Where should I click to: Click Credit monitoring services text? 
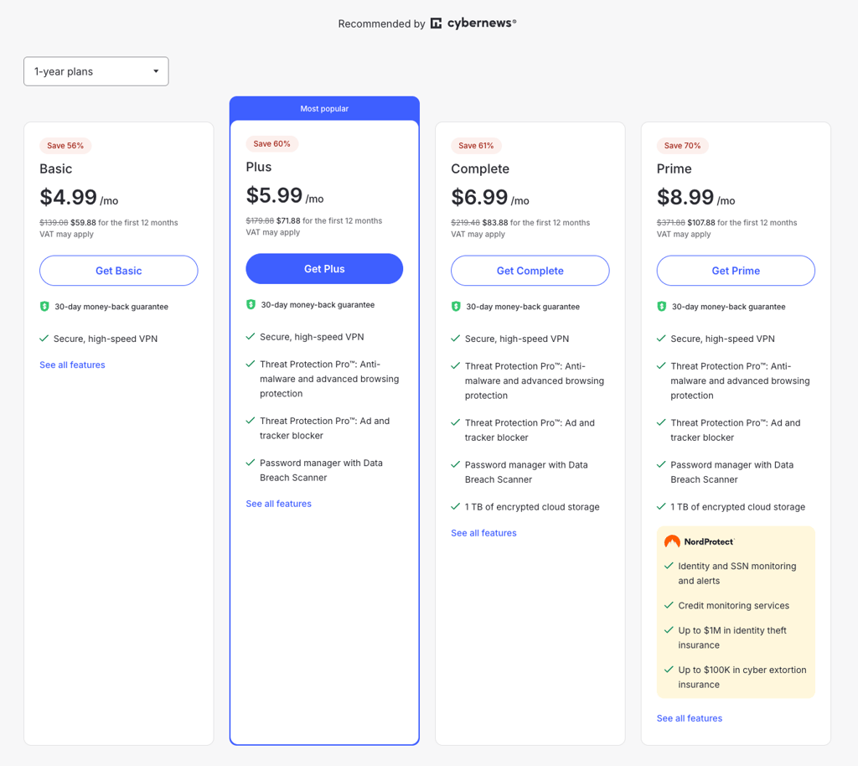point(734,606)
